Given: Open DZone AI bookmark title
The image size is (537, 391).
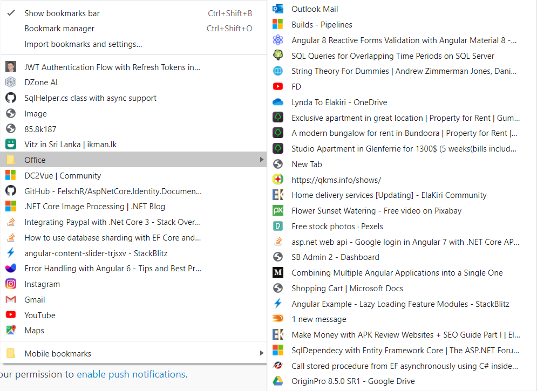Looking at the screenshot, I should (x=41, y=83).
